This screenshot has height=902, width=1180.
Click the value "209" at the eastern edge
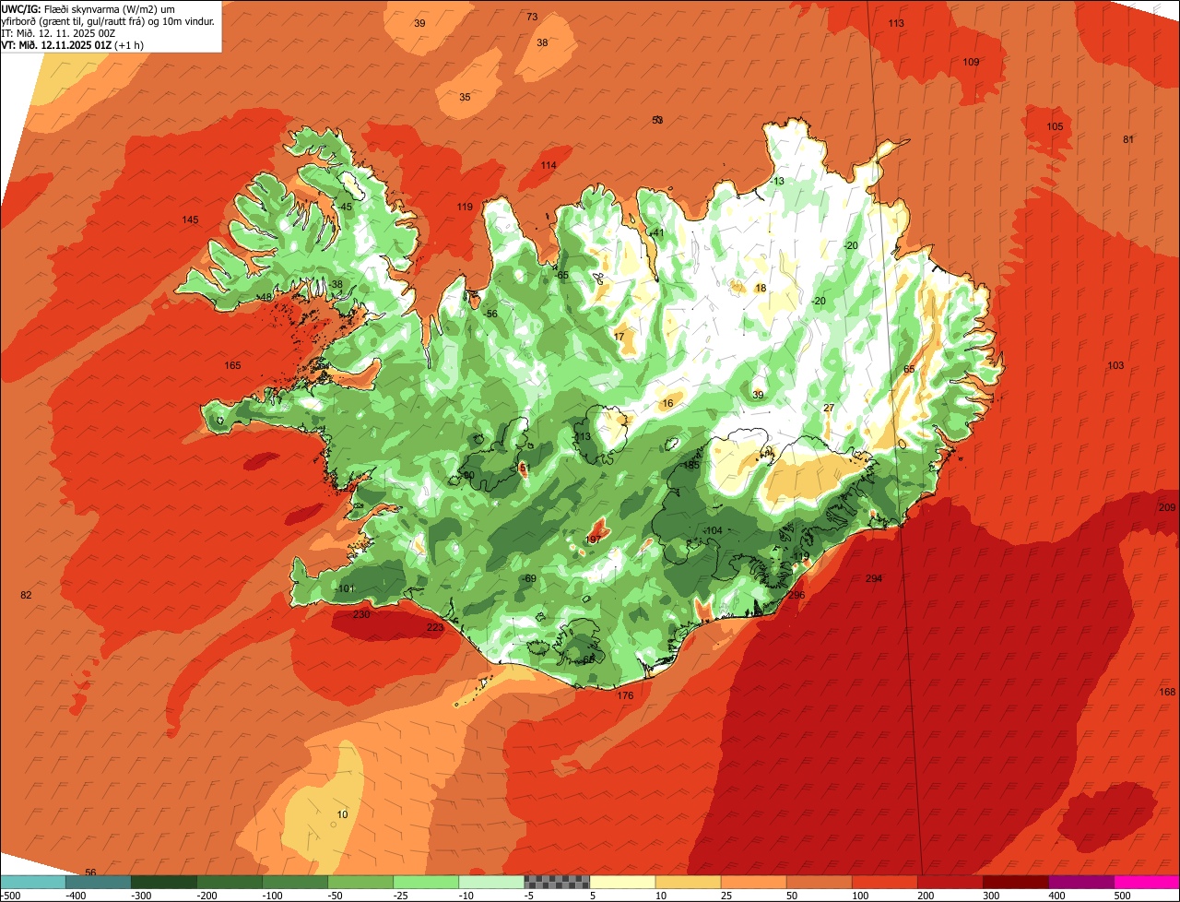(1167, 508)
